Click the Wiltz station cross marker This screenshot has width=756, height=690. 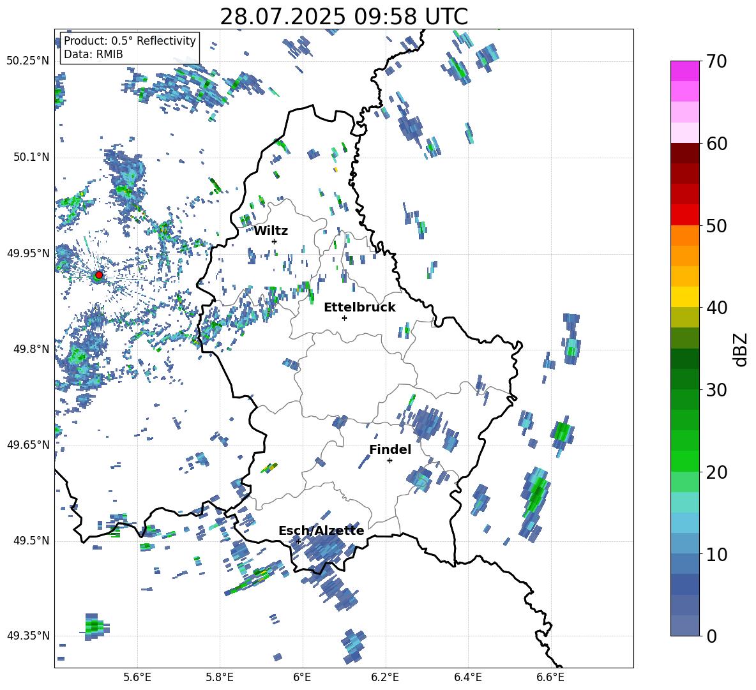coord(275,241)
